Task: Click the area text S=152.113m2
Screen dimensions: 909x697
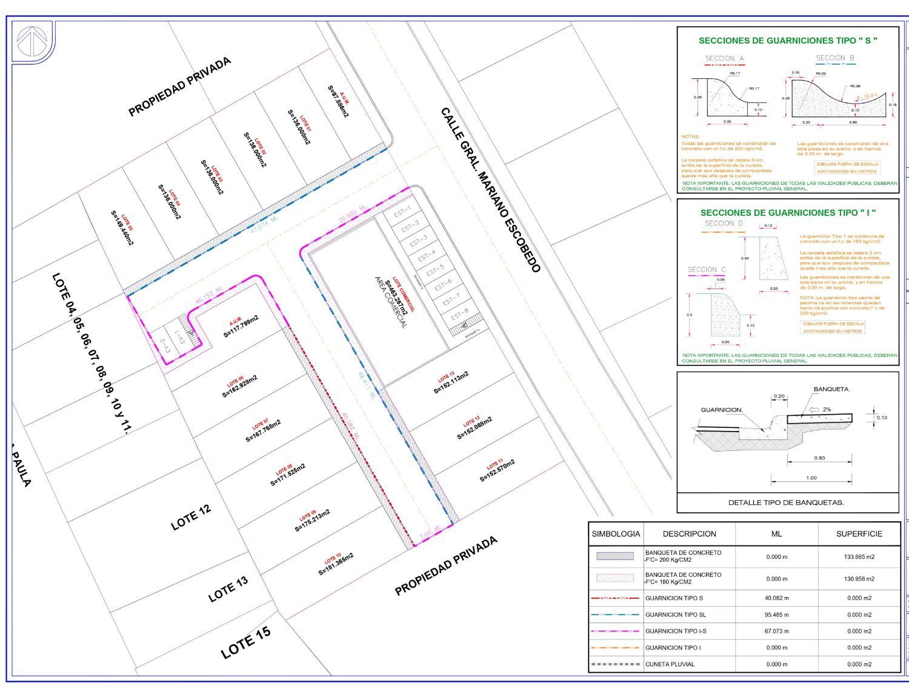Action: coord(451,383)
